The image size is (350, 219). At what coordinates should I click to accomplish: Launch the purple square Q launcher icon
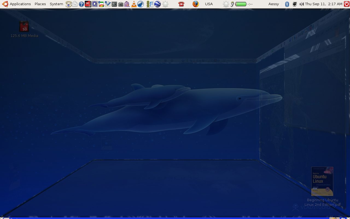pos(95,4)
